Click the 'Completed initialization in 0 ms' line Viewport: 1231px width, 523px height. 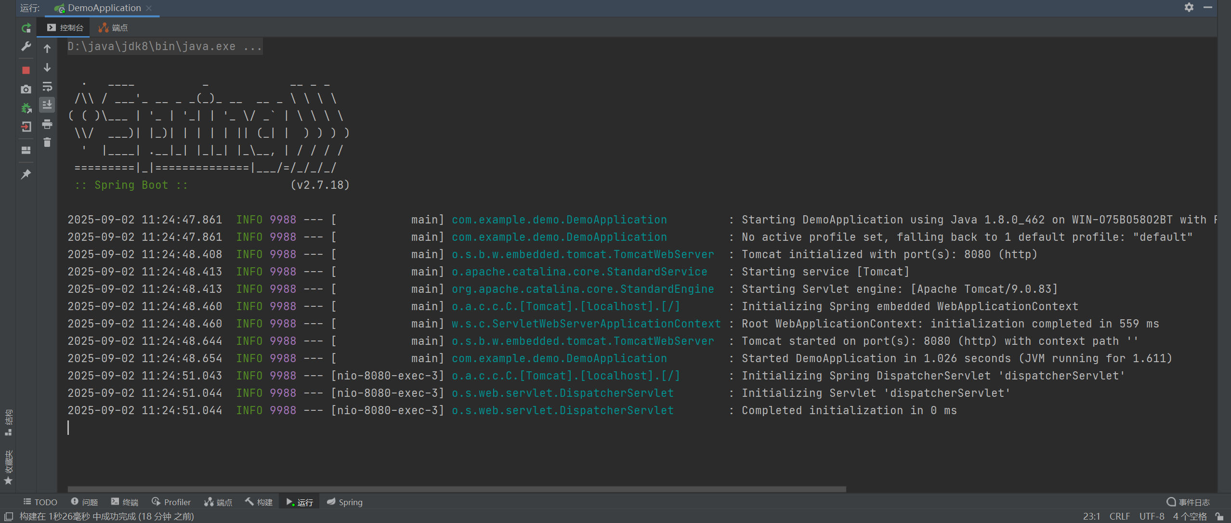click(849, 410)
